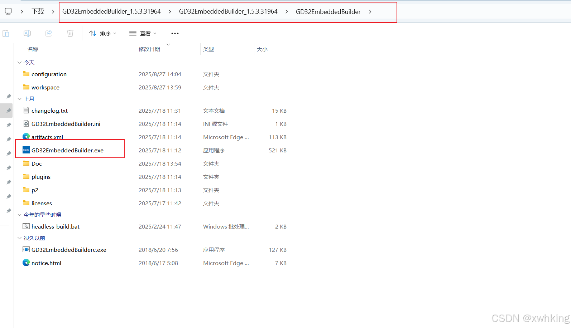Select artifacts.xml file name
Screen dimensions: 571x328
click(x=47, y=137)
